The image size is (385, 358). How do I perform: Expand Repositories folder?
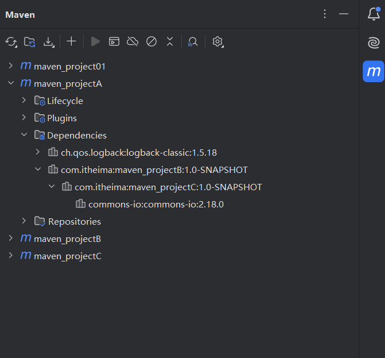(24, 221)
